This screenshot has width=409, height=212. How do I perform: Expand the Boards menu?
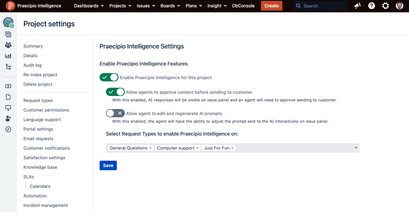click(x=170, y=6)
